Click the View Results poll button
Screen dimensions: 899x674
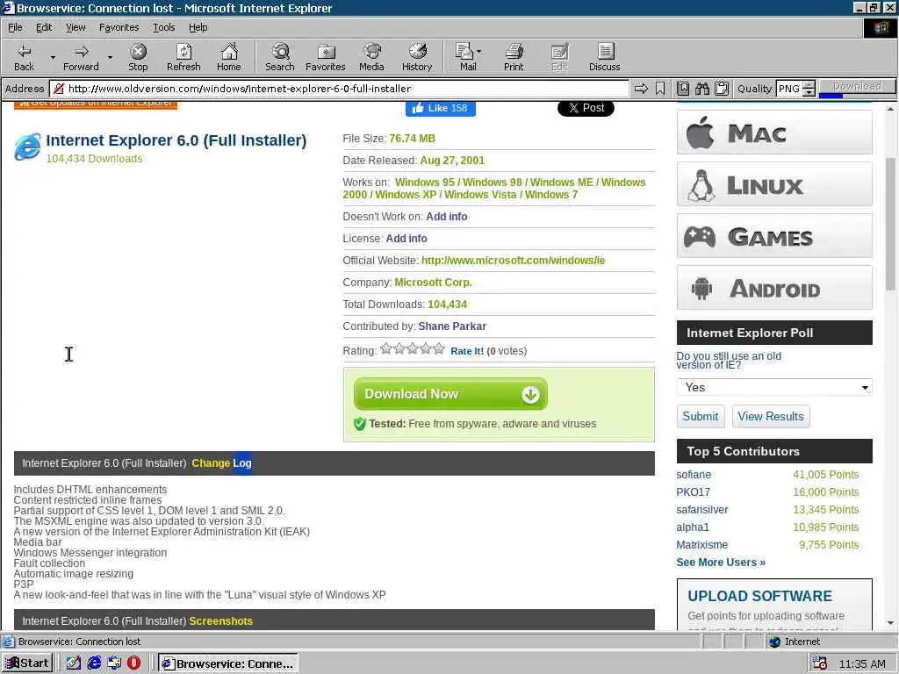[x=771, y=416]
